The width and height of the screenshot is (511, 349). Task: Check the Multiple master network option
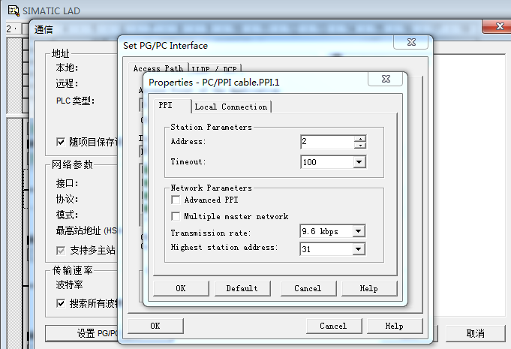point(176,216)
